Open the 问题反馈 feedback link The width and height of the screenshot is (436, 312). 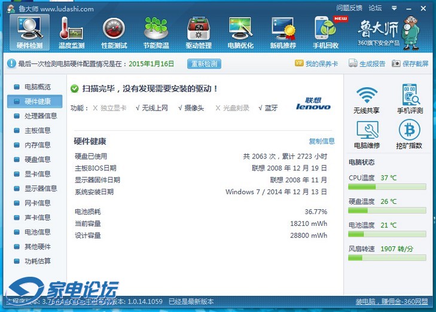tap(349, 8)
